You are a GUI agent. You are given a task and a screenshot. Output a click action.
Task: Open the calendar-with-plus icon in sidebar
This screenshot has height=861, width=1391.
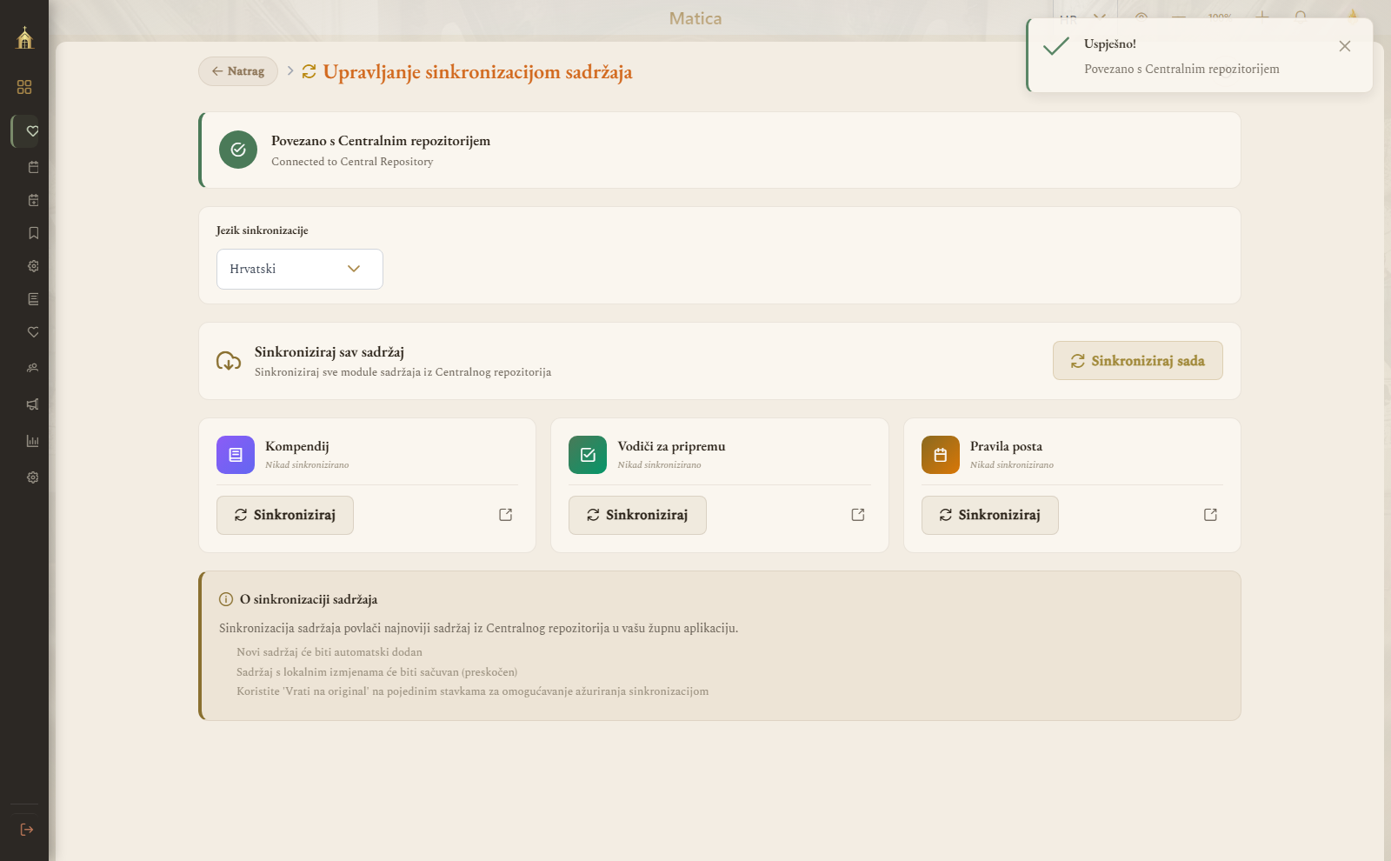(33, 200)
